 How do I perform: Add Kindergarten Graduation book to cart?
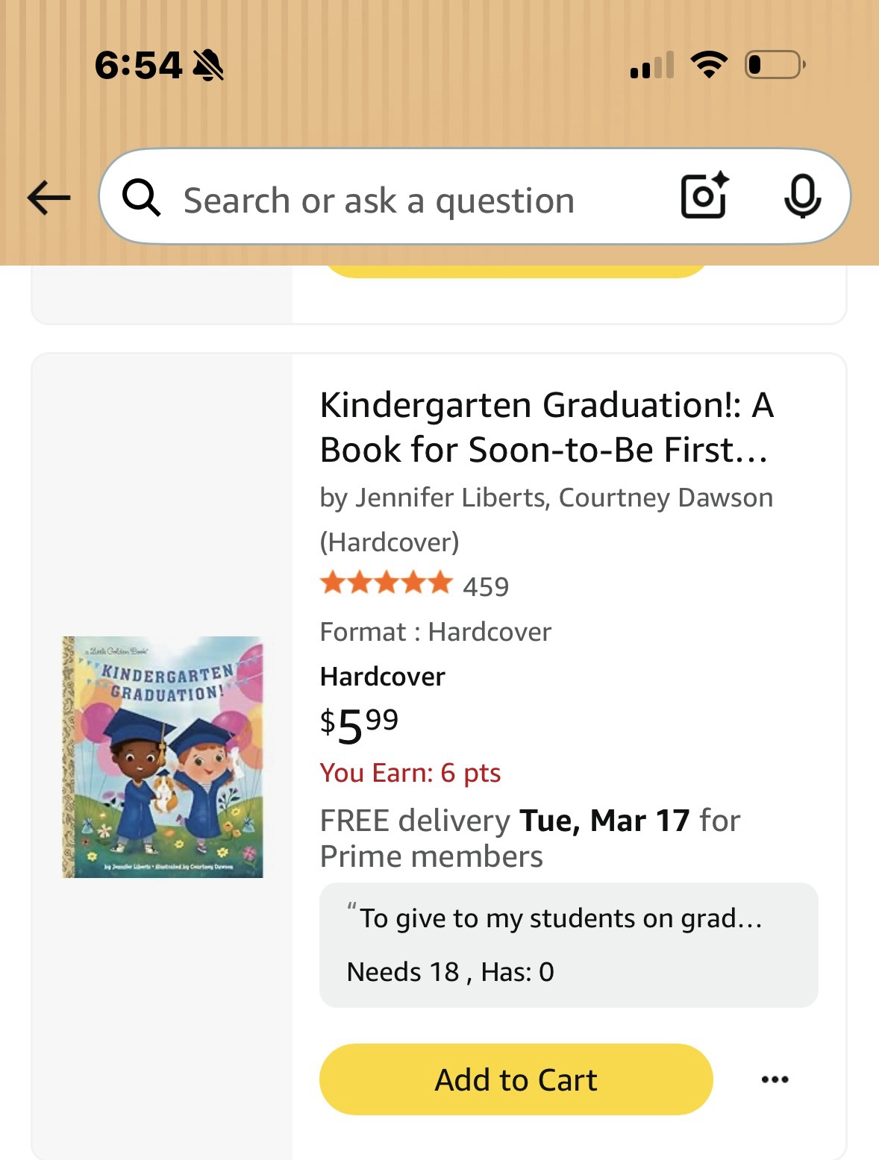[x=516, y=1079]
